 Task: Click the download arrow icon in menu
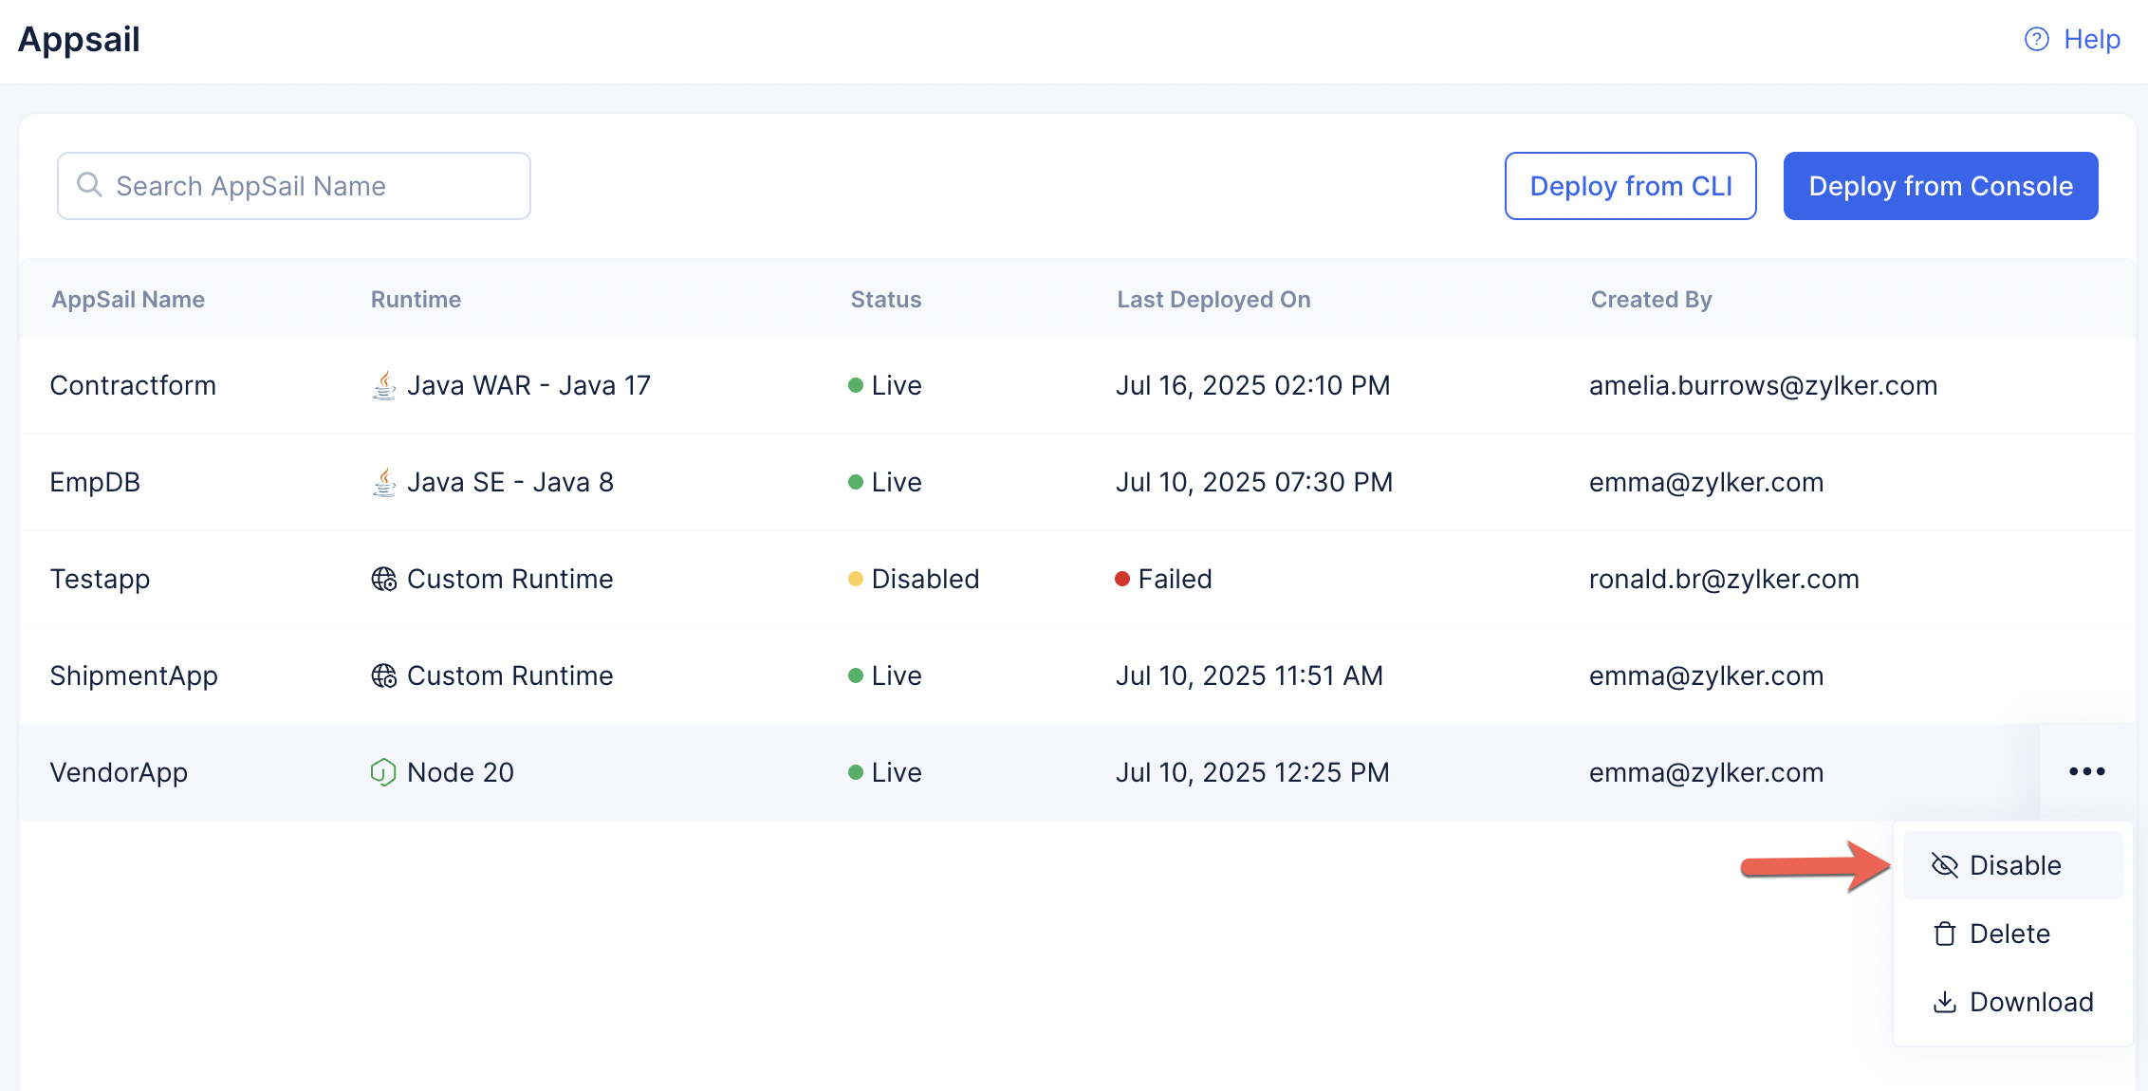point(1944,1003)
